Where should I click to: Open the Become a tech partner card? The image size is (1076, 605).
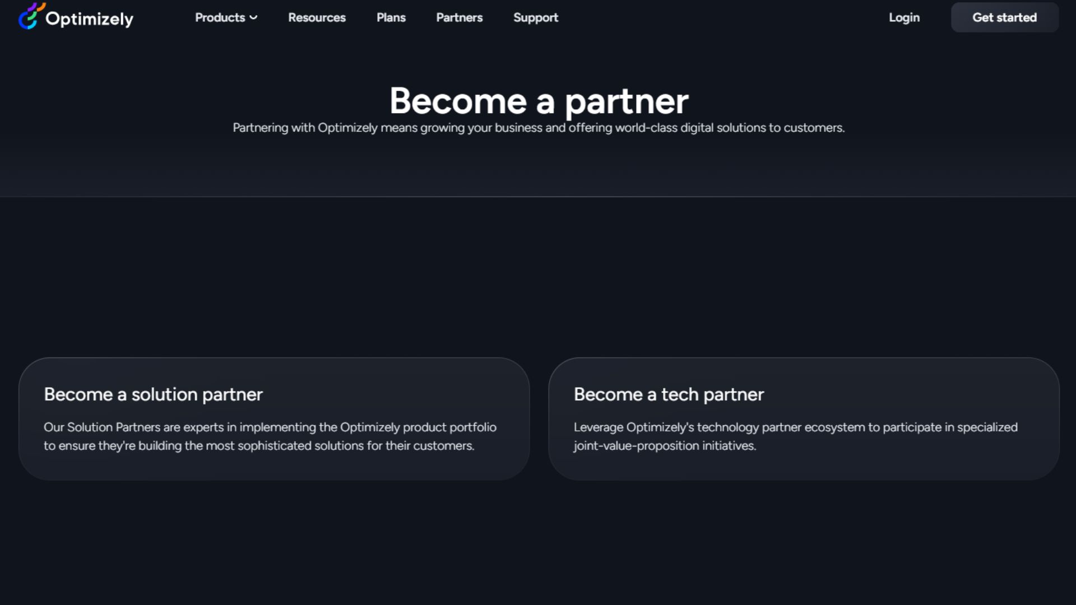(x=803, y=418)
